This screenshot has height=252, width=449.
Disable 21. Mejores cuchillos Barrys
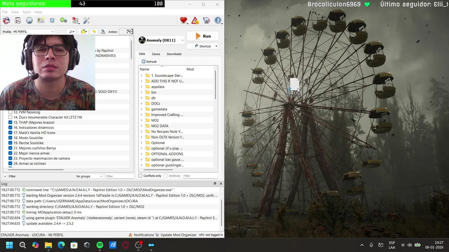10,148
